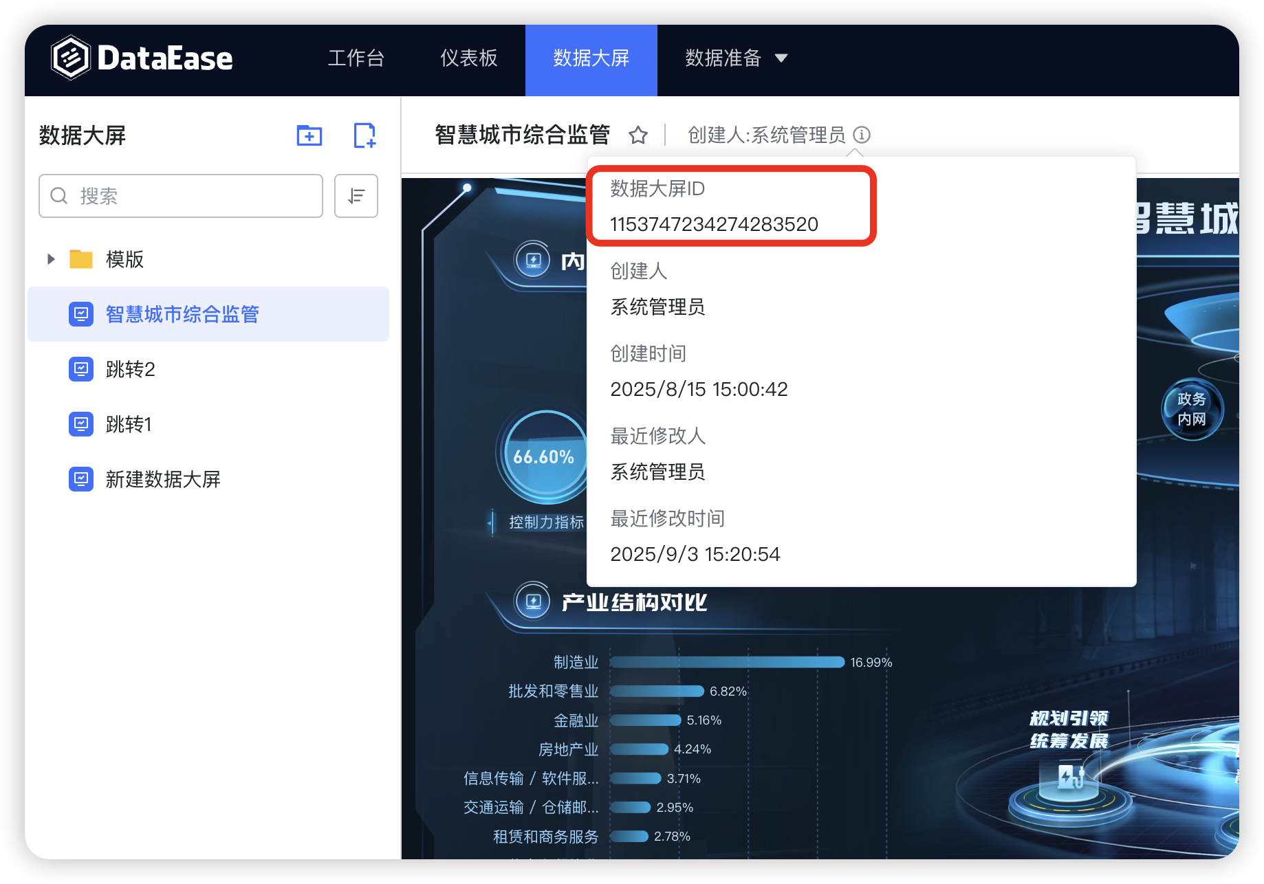This screenshot has height=884, width=1264.
Task: Select the 数据大屏 tab
Action: click(591, 58)
